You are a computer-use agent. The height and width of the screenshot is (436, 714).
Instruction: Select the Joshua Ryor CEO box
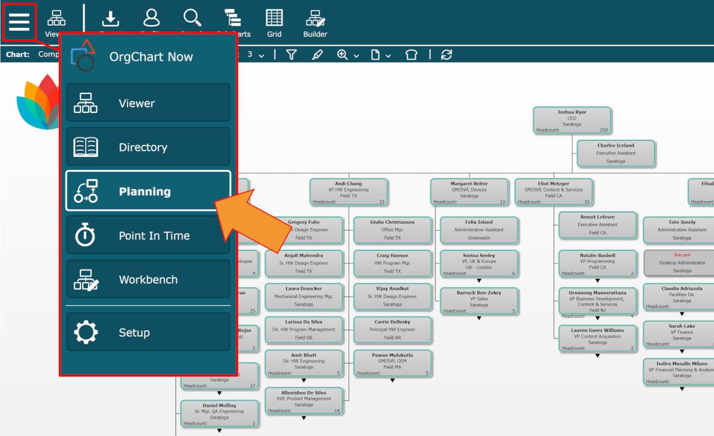(x=572, y=121)
